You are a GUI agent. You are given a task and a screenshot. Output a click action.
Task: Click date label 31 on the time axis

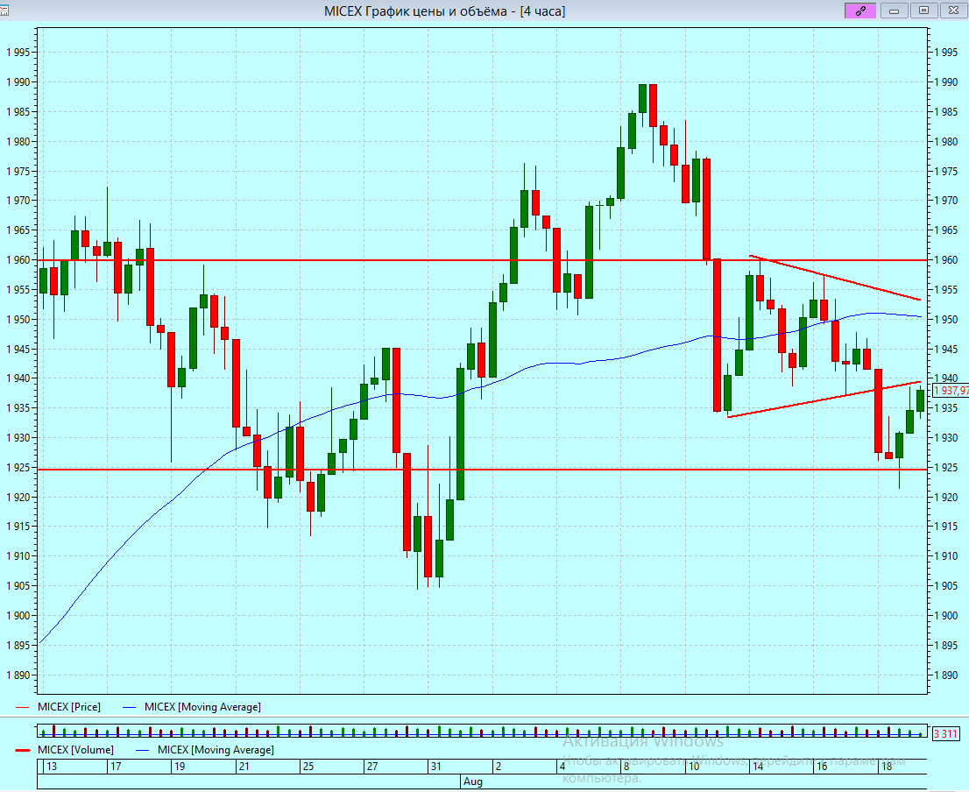click(436, 767)
